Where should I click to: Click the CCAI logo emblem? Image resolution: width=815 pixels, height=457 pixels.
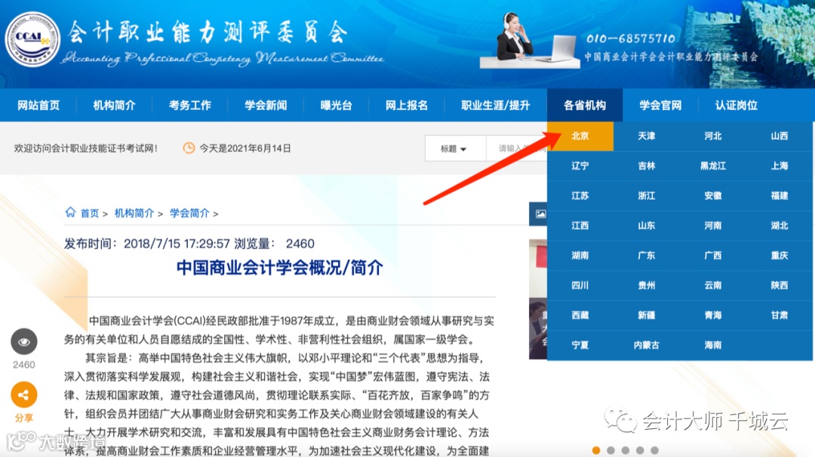point(32,39)
